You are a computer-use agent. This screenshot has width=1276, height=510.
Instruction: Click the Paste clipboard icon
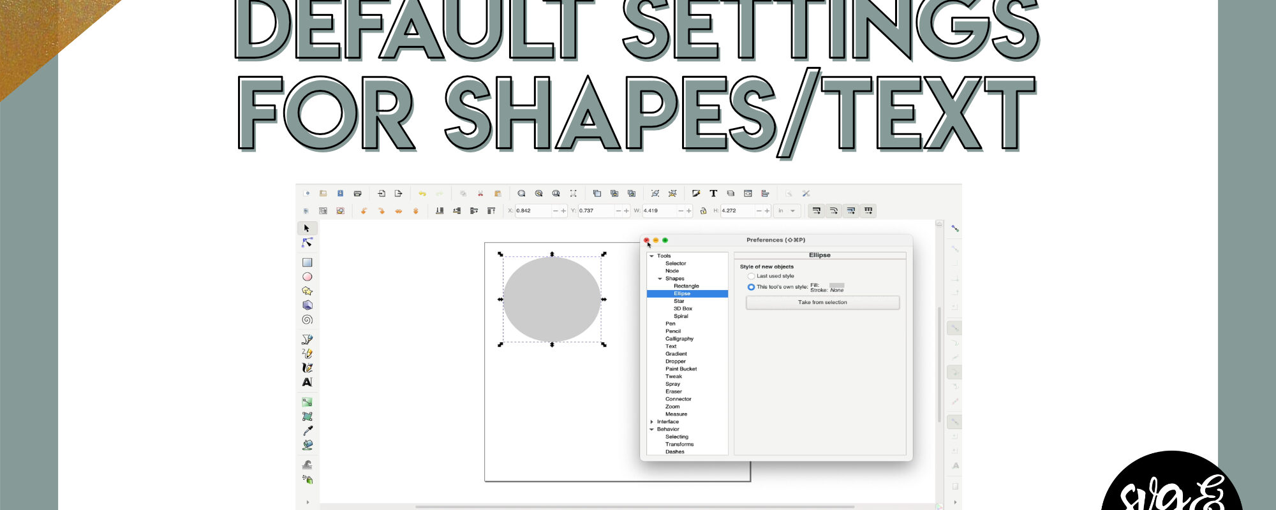coord(498,193)
